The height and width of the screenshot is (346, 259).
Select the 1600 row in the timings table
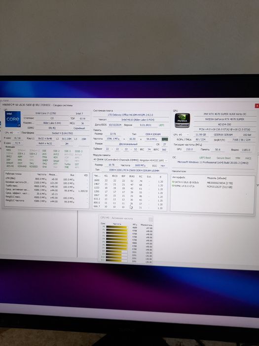(129, 181)
